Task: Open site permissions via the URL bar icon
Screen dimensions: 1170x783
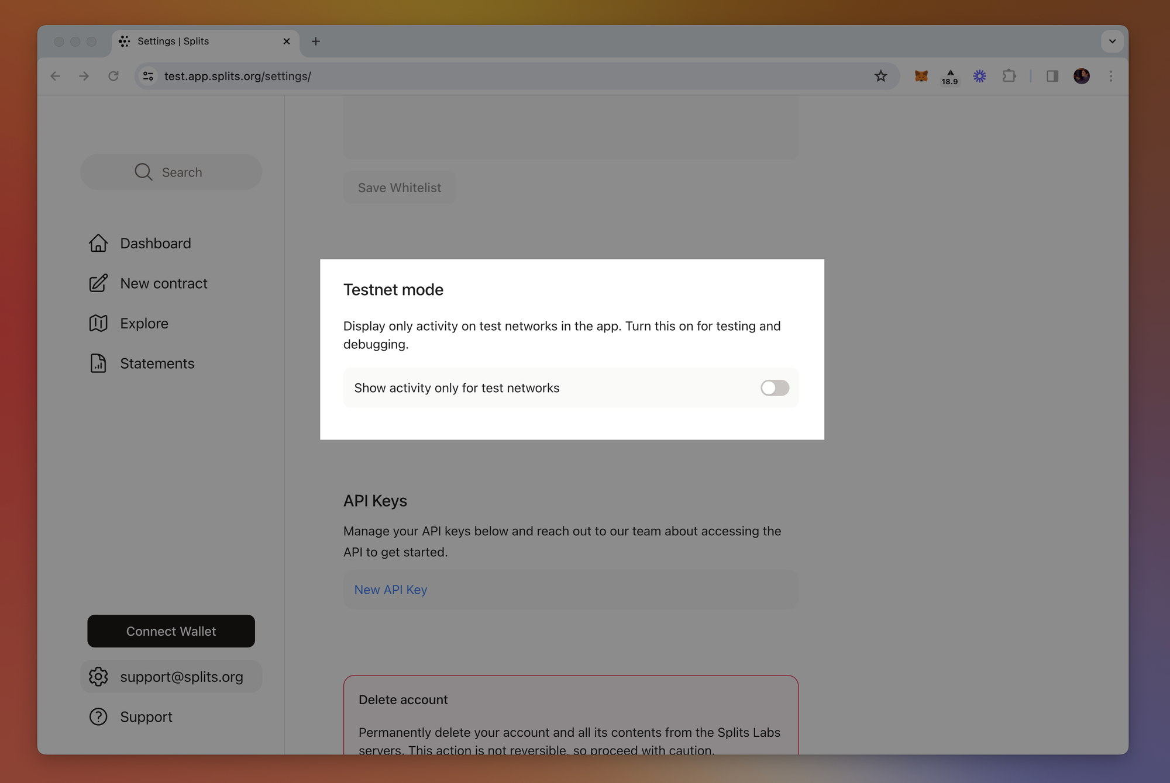Action: pos(148,76)
